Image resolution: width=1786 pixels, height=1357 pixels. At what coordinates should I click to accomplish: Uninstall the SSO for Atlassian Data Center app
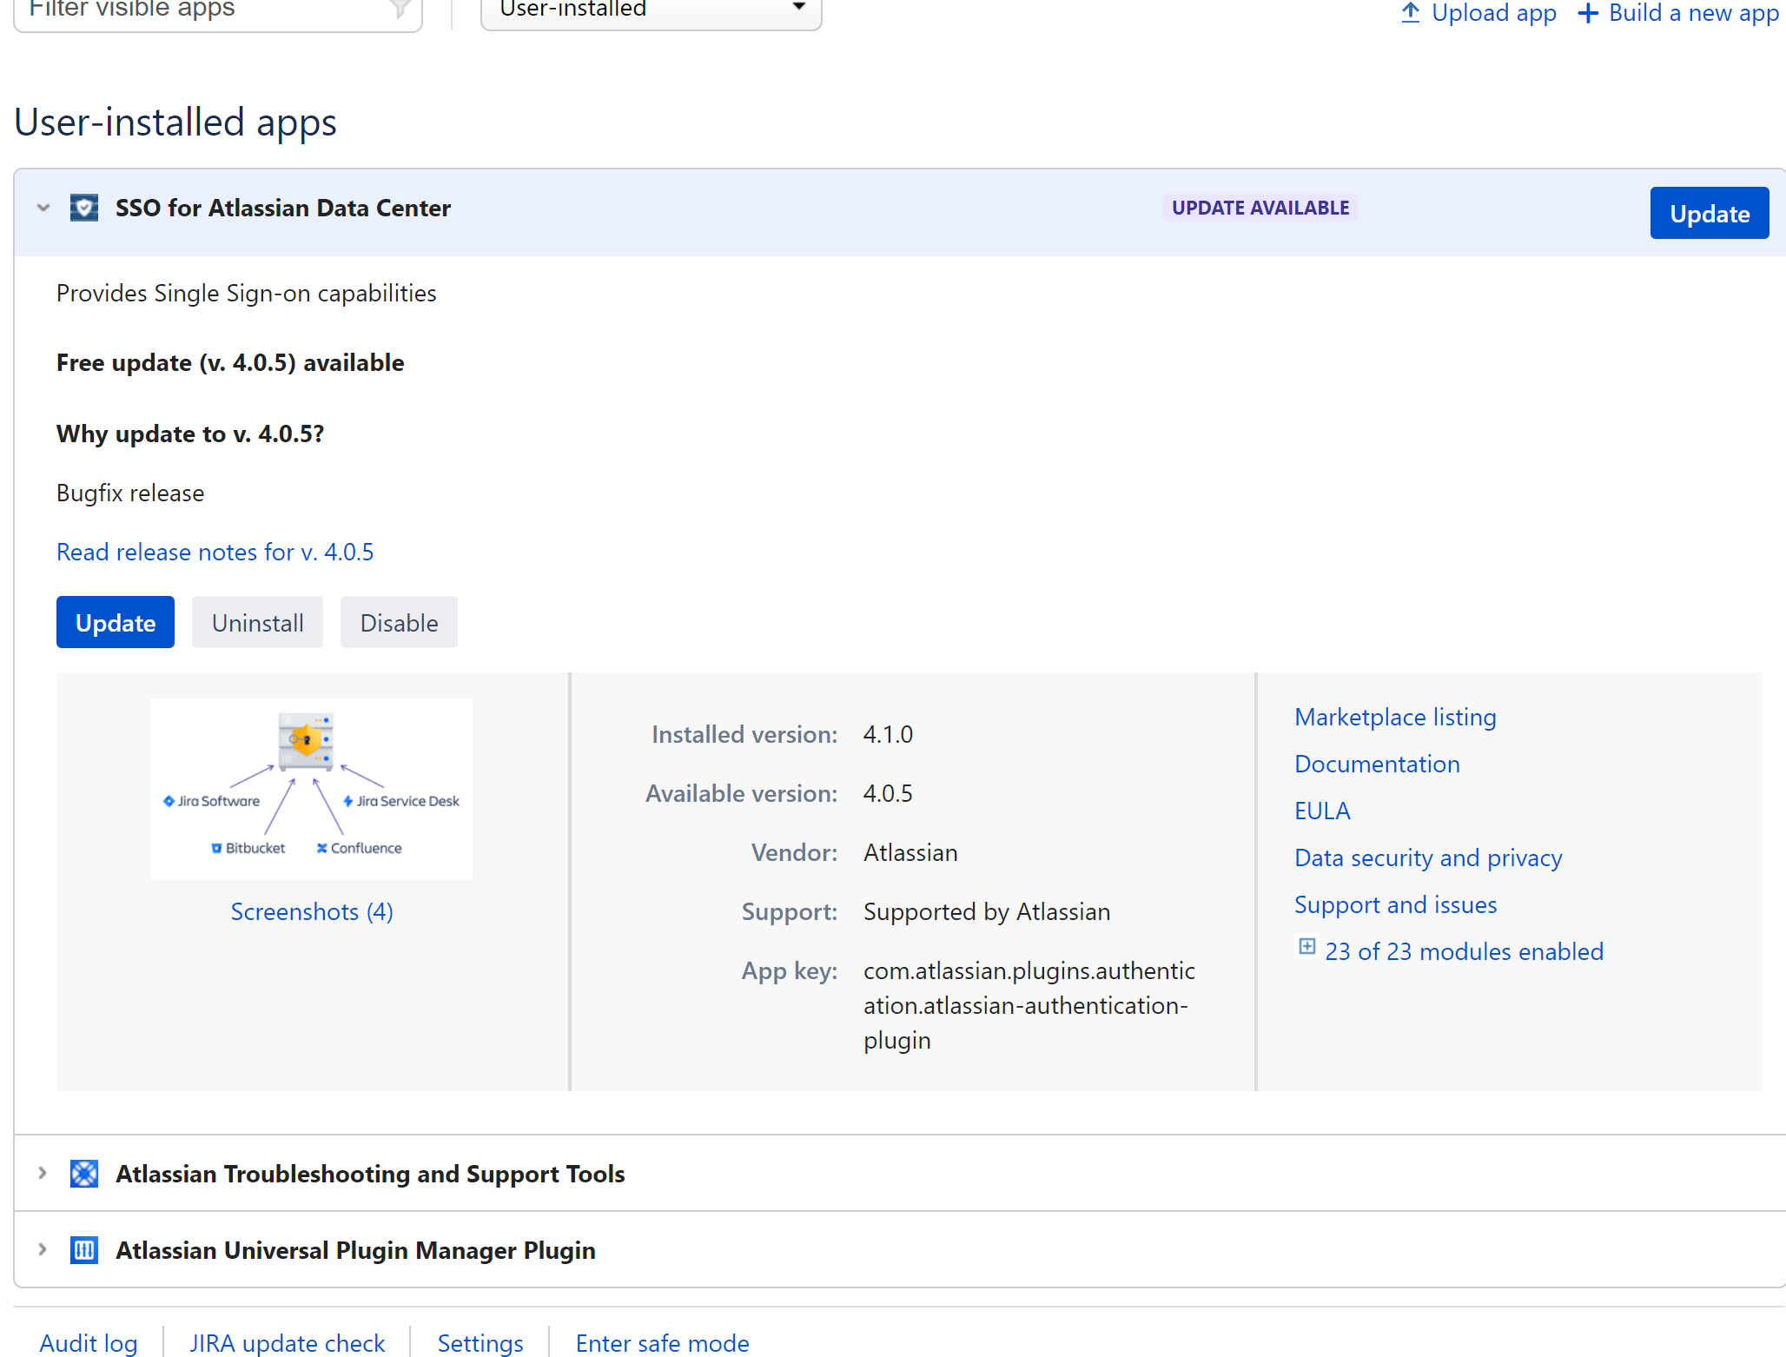[257, 622]
